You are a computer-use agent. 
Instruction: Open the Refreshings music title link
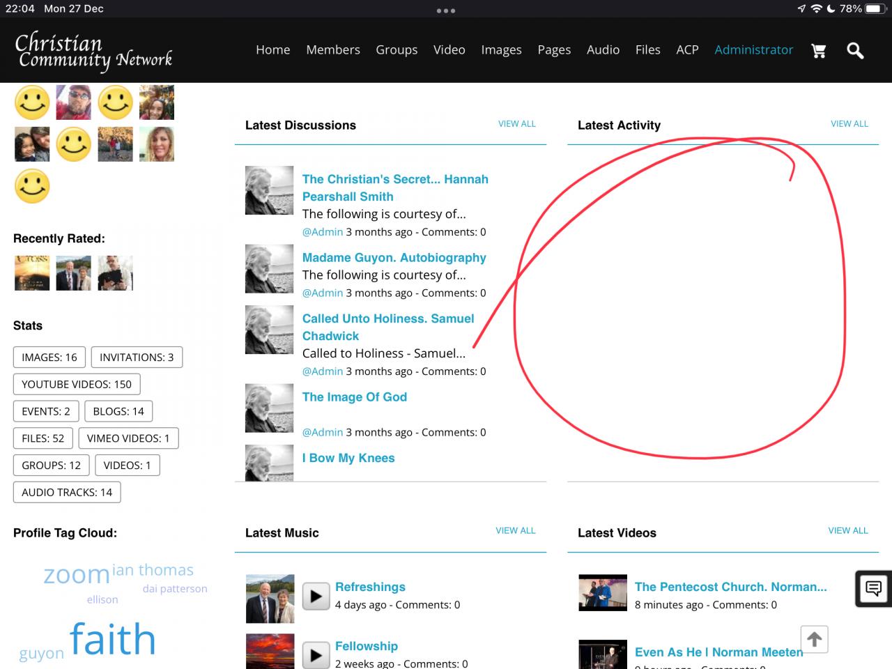click(x=370, y=587)
